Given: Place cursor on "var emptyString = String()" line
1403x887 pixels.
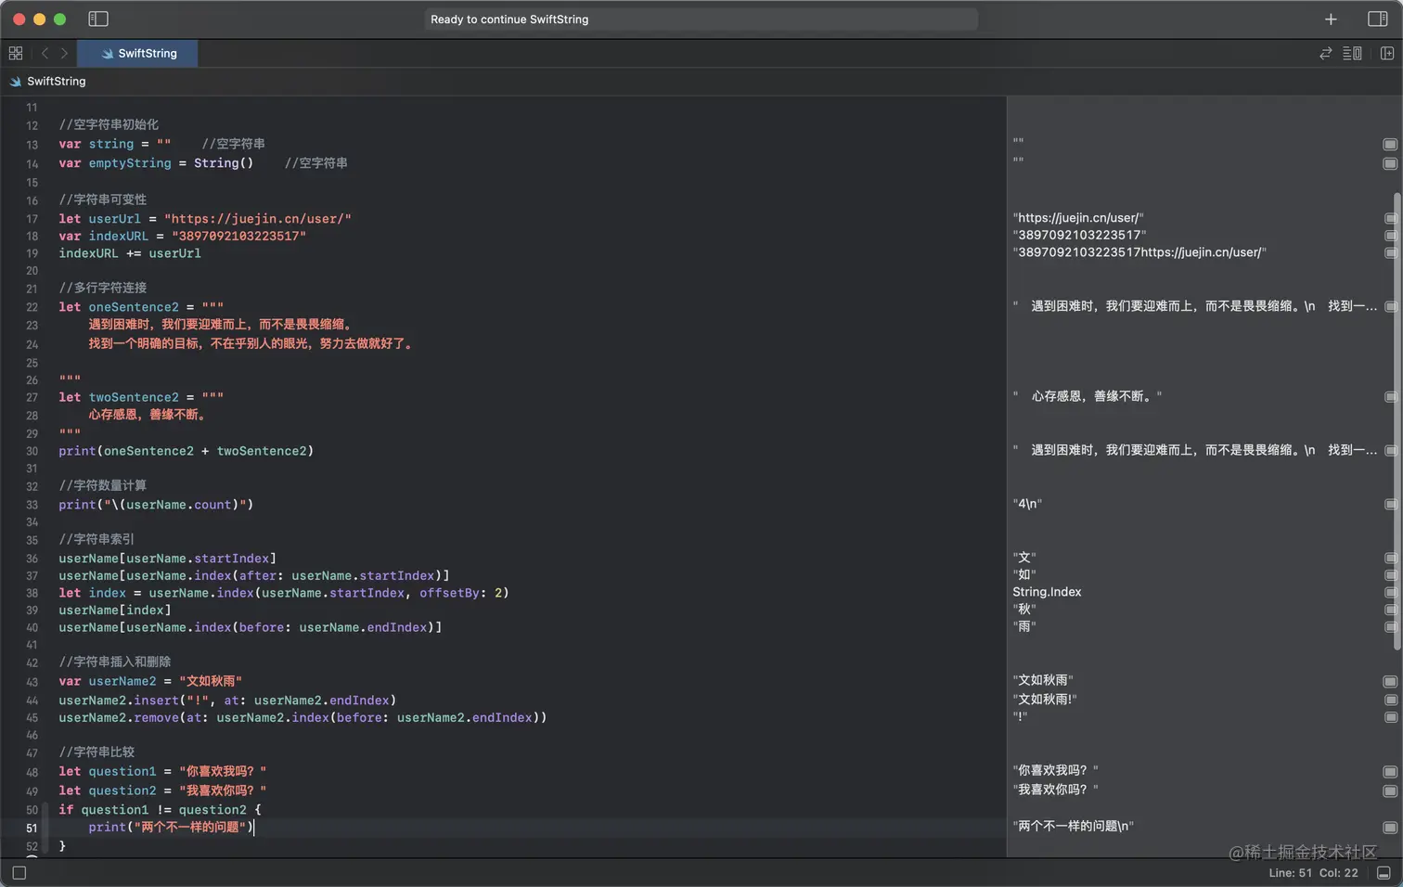Looking at the screenshot, I should tap(156, 163).
